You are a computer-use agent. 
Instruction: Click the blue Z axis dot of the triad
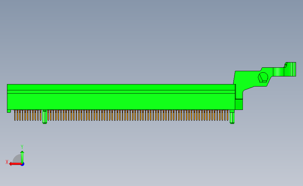point(23,164)
